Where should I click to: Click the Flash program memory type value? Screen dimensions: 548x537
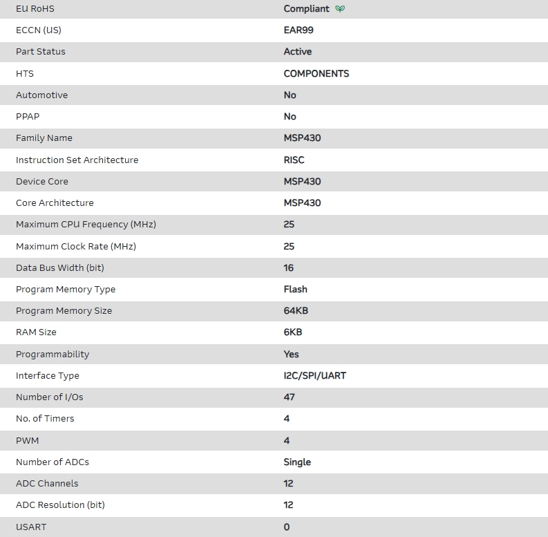[295, 290]
